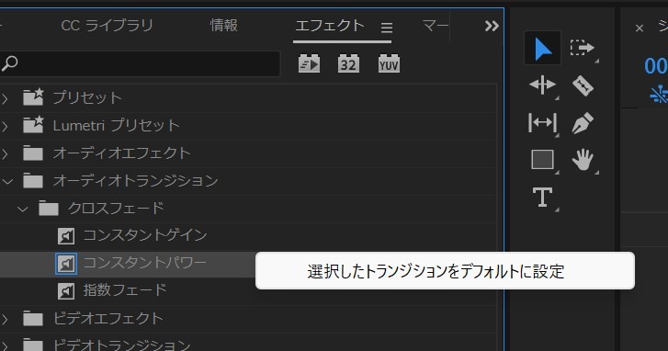Expand the ビデオエフェクト folder
Viewport: 668px width, 351px height.
click(x=6, y=319)
